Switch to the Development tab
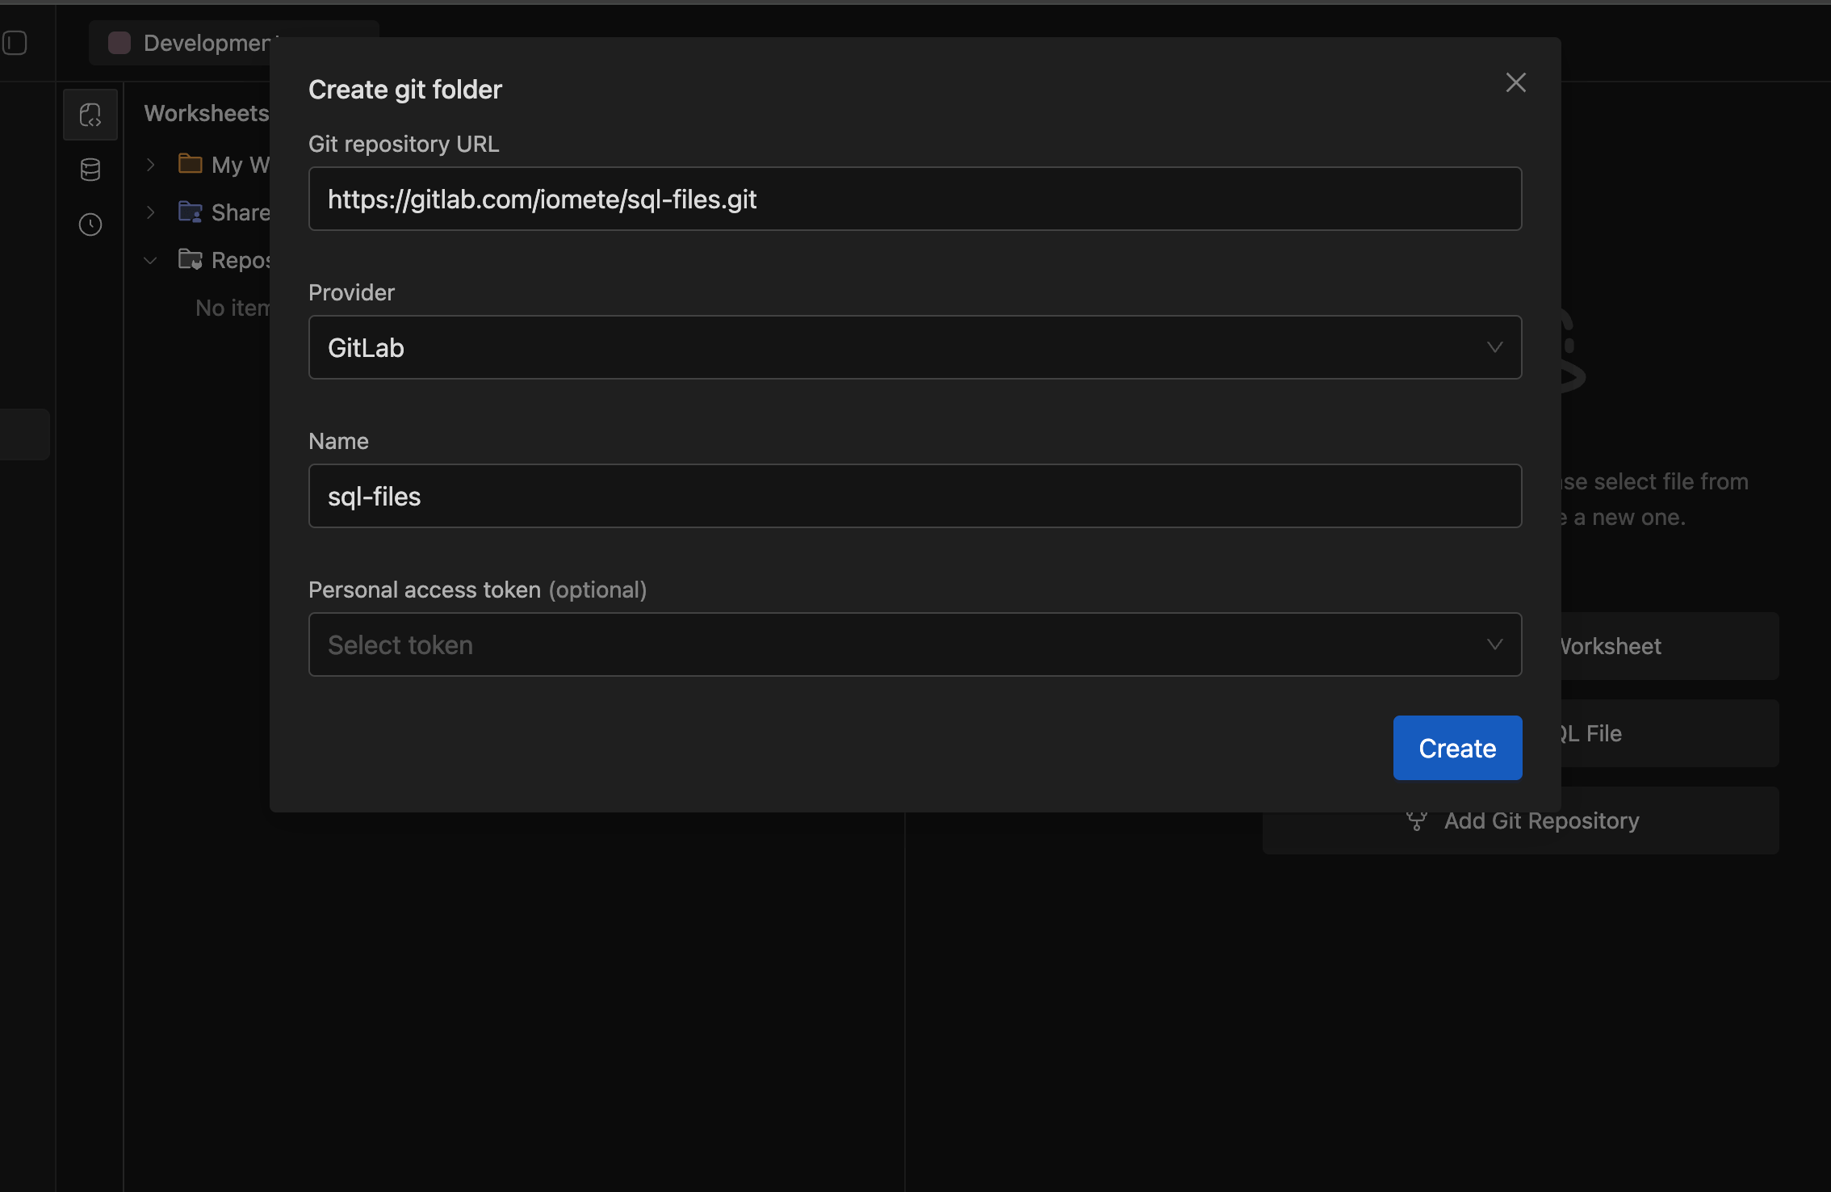1831x1192 pixels. coord(194,43)
